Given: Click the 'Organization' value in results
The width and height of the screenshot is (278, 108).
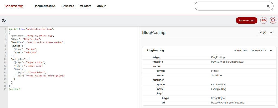Looking at the screenshot, I should coord(219,84).
